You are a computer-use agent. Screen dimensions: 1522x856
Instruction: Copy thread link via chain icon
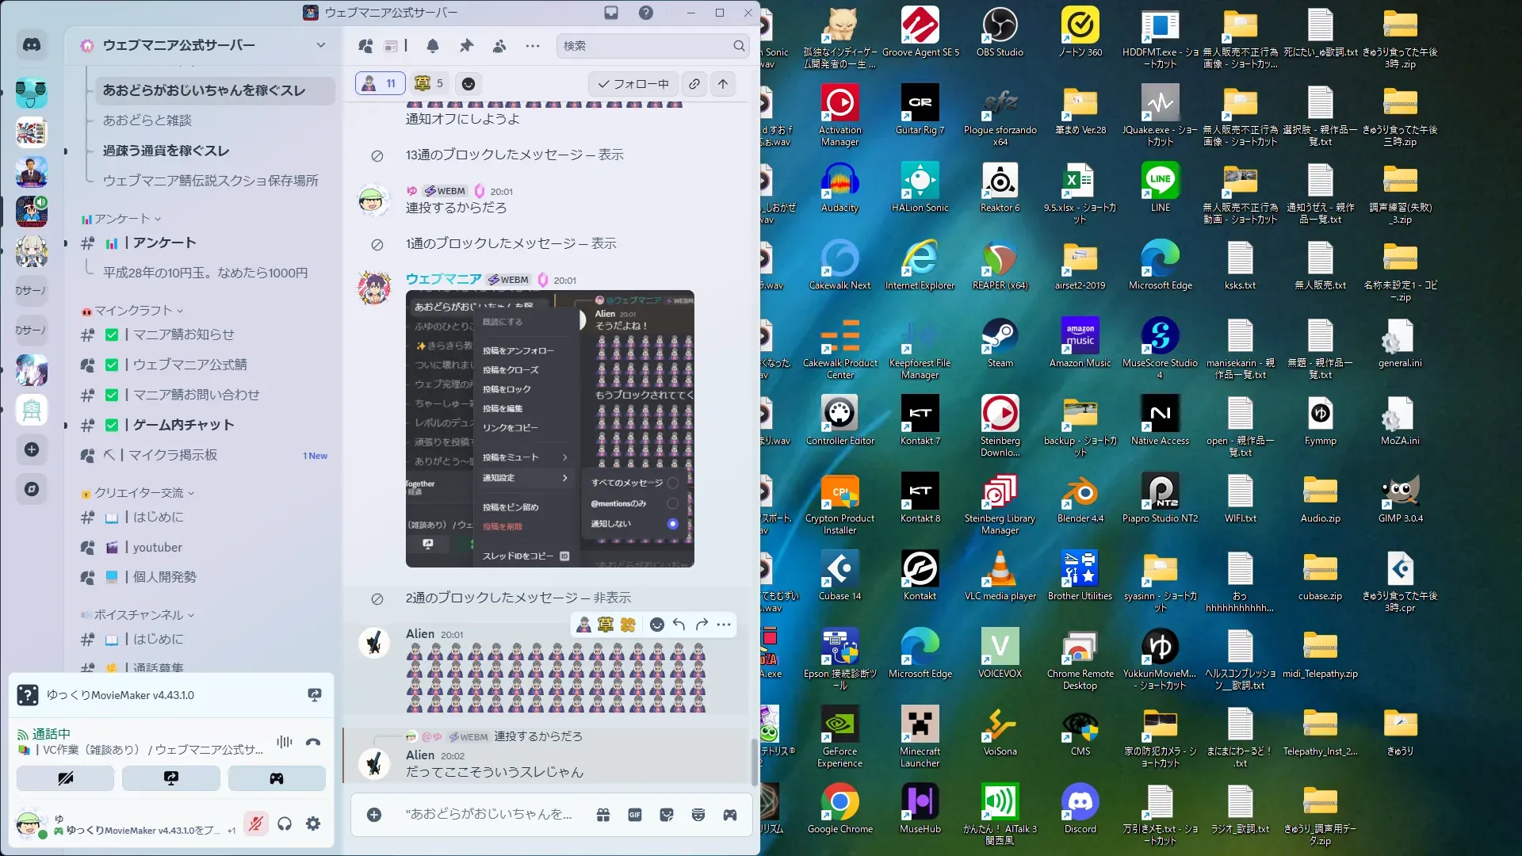[694, 84]
